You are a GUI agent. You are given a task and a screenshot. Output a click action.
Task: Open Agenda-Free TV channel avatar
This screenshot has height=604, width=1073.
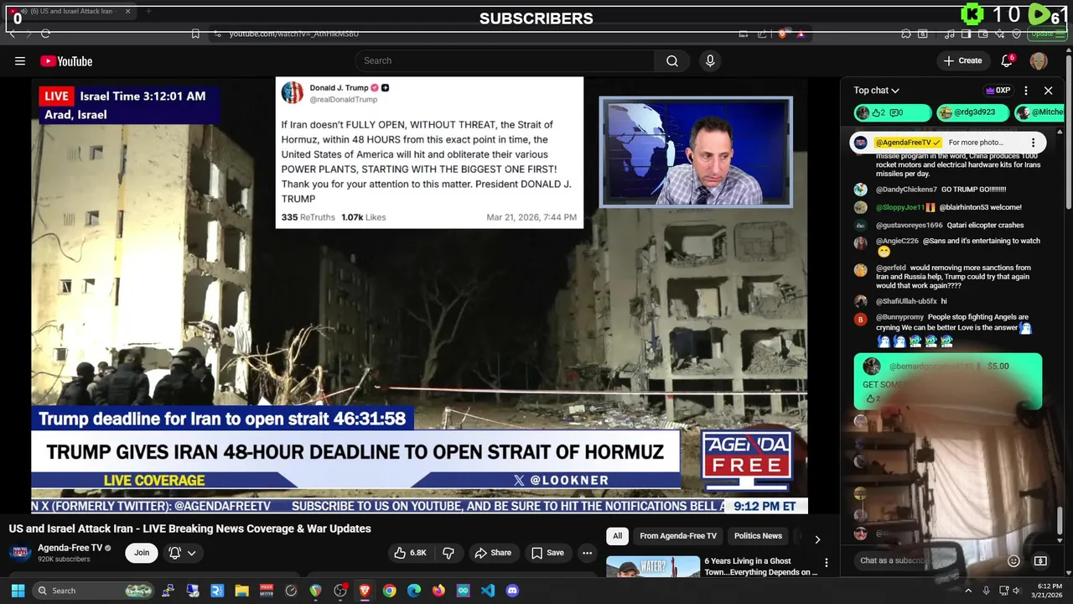coord(20,553)
